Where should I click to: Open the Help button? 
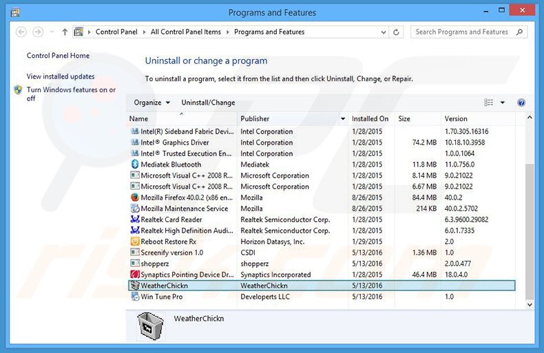[521, 103]
